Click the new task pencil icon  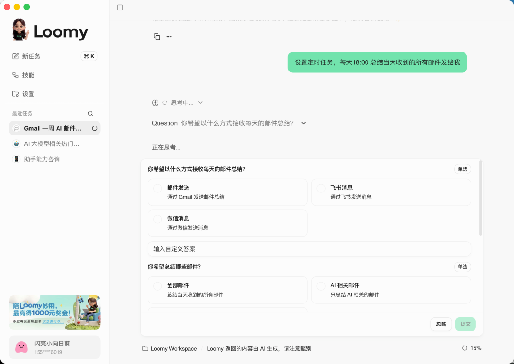[x=15, y=56]
